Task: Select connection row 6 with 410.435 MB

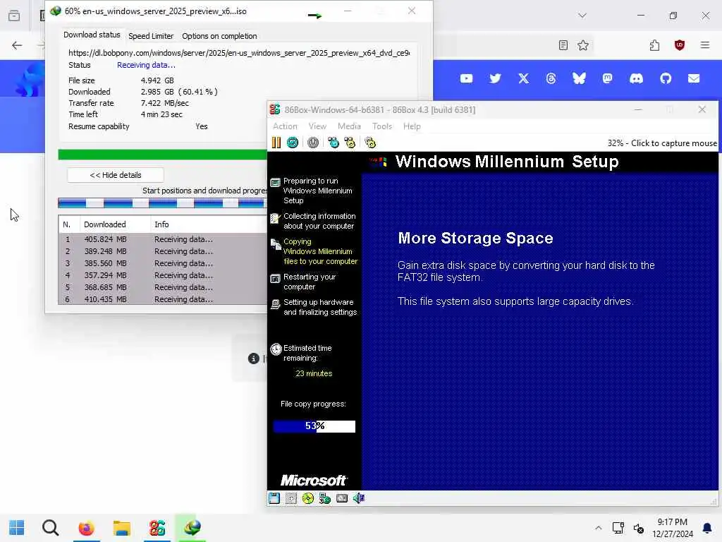Action: [x=163, y=299]
